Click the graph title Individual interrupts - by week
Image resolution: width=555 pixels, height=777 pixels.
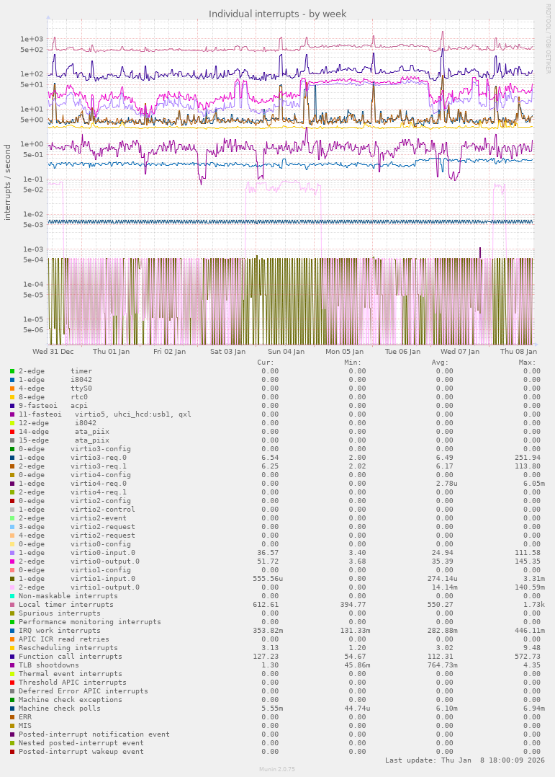(277, 14)
